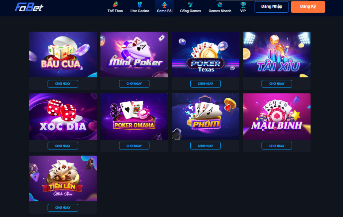The width and height of the screenshot is (343, 217).
Task: Open the Tiến Lên Miền Nam thumbnail
Action: [63, 178]
